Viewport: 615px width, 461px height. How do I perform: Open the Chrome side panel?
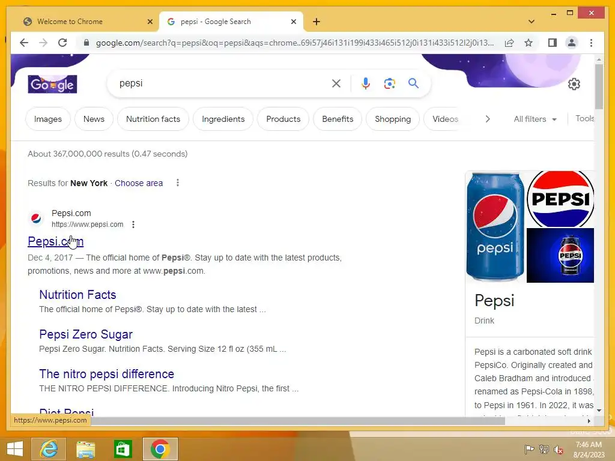tap(553, 43)
